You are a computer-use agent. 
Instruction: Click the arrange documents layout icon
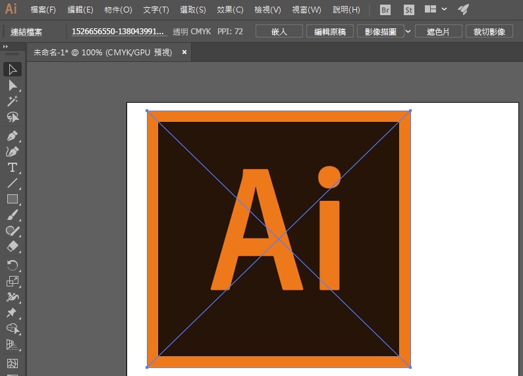tap(430, 9)
